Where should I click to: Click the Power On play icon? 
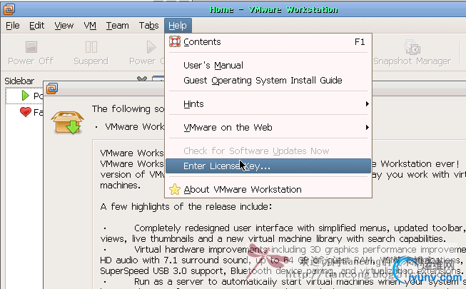pos(151,47)
